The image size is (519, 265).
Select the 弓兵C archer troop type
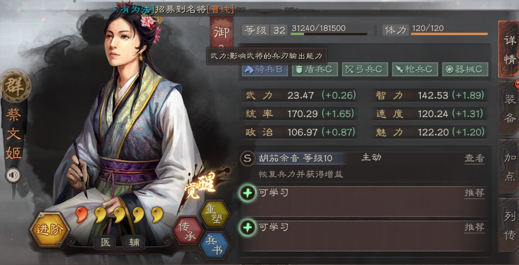[365, 69]
